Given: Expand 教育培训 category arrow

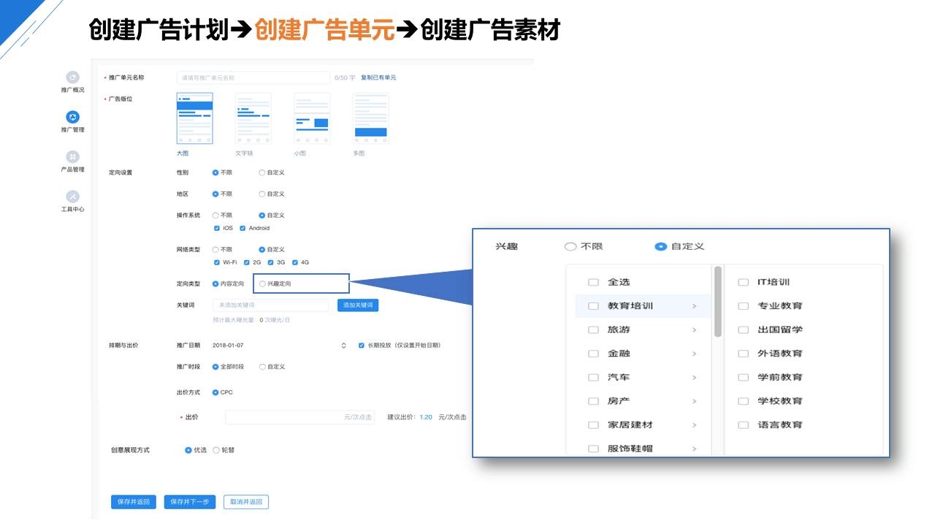Looking at the screenshot, I should [694, 306].
